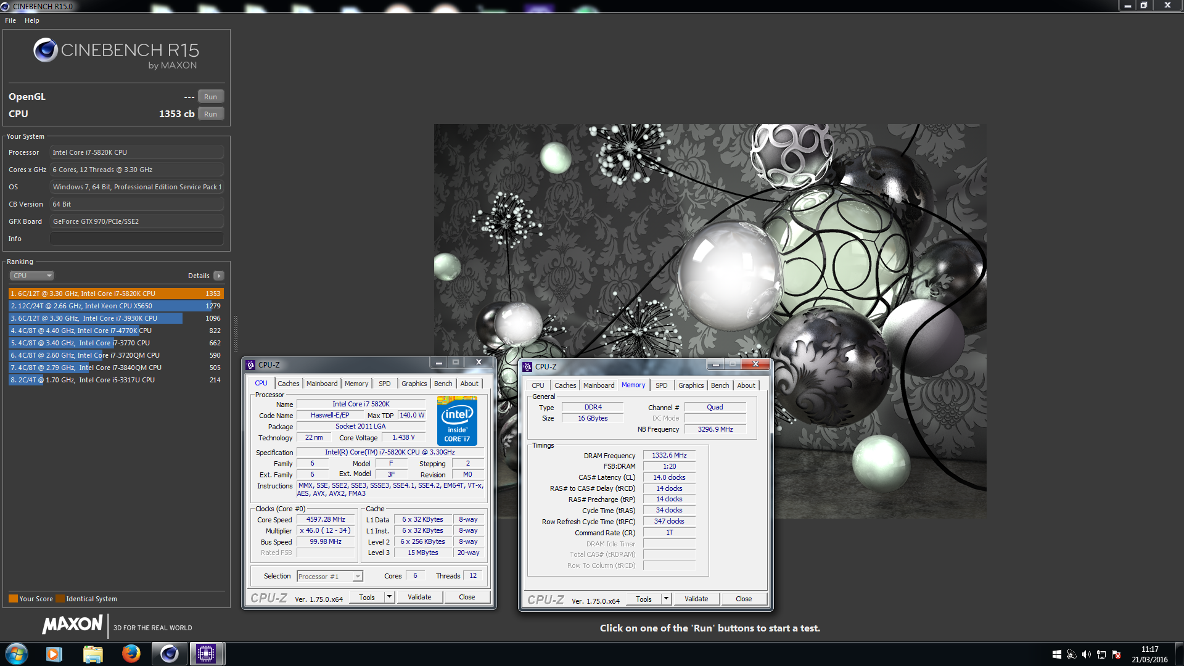Screen dimensions: 1184x666
Task: Select the Cinebench taskbar icon
Action: click(x=169, y=654)
